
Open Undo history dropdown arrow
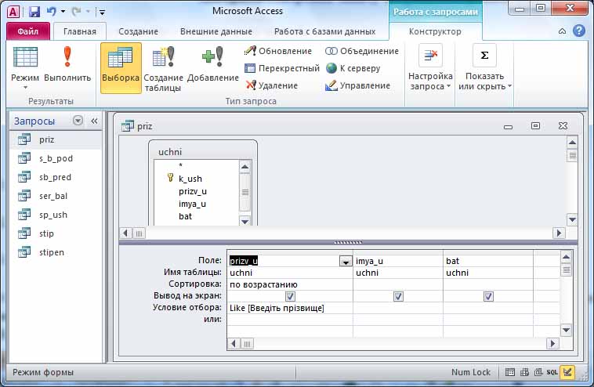(x=63, y=12)
